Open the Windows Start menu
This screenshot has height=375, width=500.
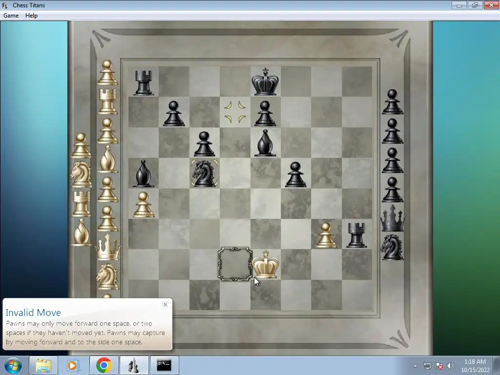[13, 365]
